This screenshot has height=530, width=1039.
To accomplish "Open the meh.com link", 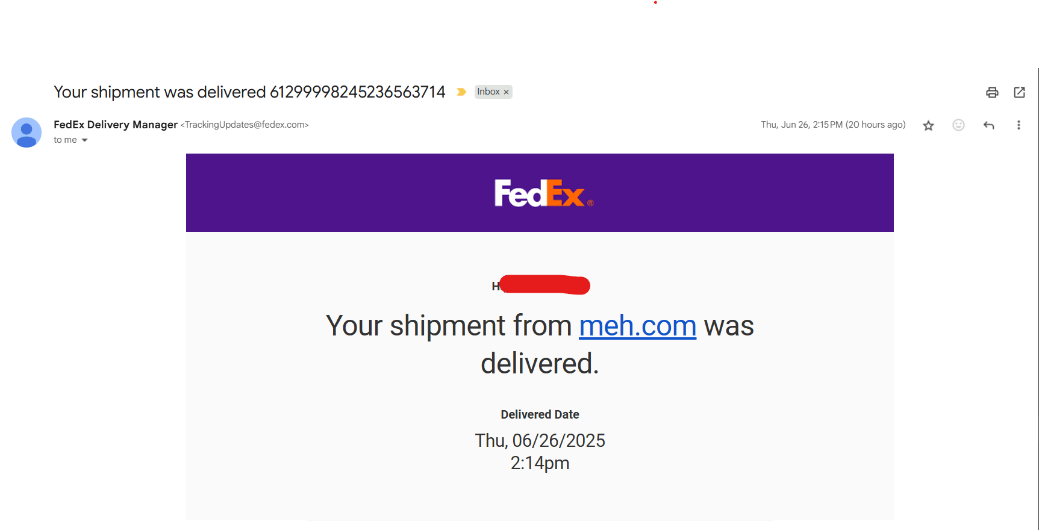I will (x=637, y=326).
